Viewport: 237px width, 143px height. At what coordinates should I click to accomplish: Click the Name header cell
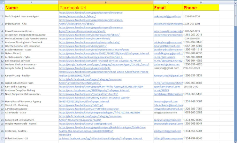pos(31,8)
